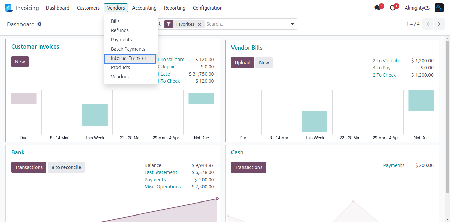Go to the next page using the right arrow
The width and height of the screenshot is (450, 222).
[x=439, y=24]
